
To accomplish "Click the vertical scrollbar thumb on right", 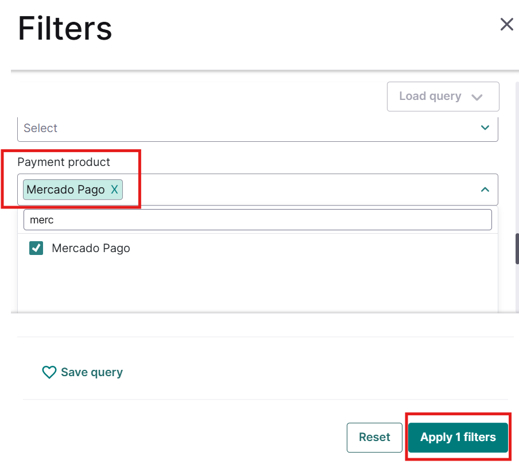I will (517, 249).
